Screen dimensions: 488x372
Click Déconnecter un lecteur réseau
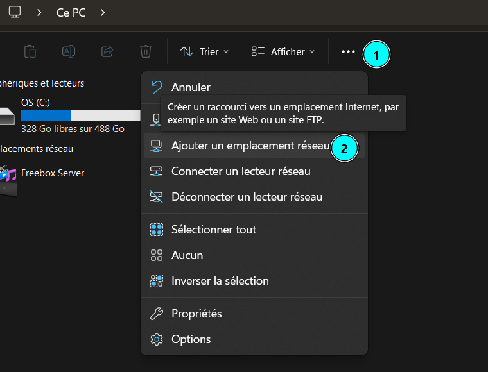click(247, 197)
